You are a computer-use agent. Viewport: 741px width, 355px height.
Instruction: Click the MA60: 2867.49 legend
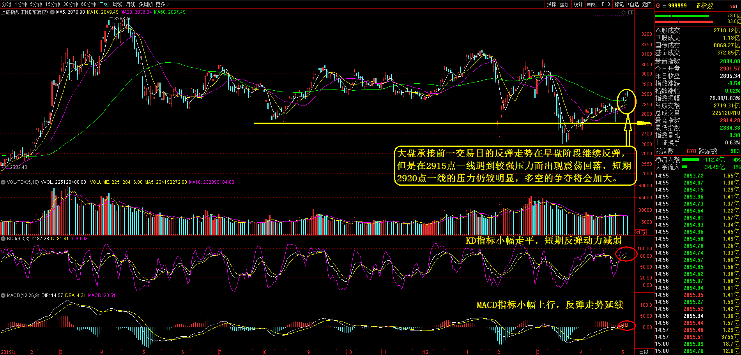[x=170, y=12]
